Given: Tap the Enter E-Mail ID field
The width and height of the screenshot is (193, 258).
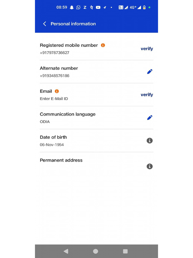Looking at the screenshot, I should (54, 99).
